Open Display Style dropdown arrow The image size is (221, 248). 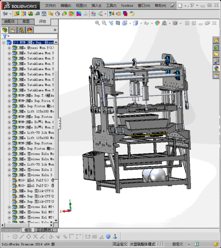141,23
